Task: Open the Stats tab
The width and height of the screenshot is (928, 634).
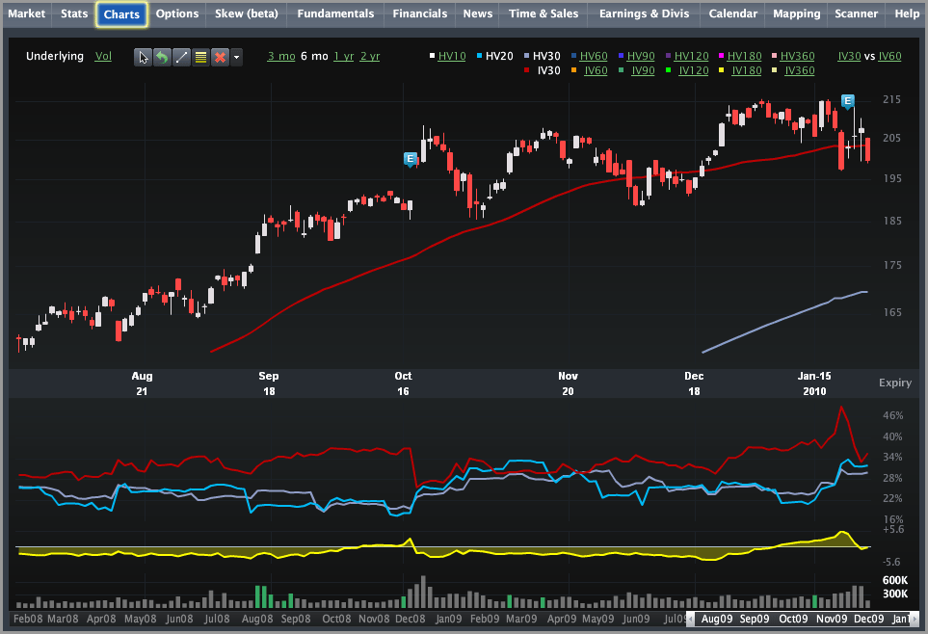Action: tap(74, 13)
